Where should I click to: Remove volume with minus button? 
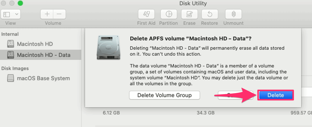(59, 14)
